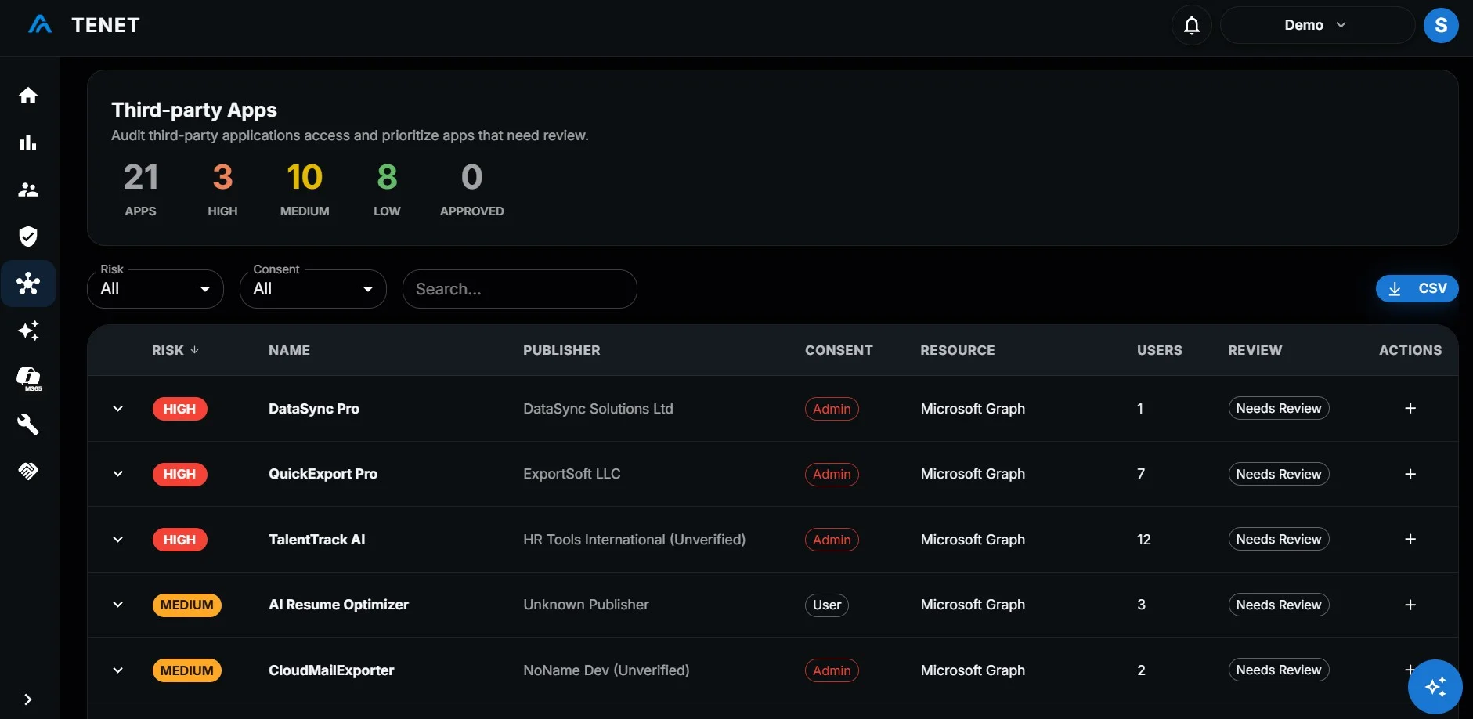
Task: Open the M365 sidebar icon
Action: [29, 378]
